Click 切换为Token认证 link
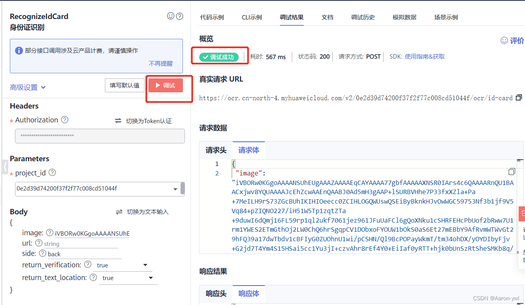This screenshot has height=305, width=525. pyautogui.click(x=149, y=121)
